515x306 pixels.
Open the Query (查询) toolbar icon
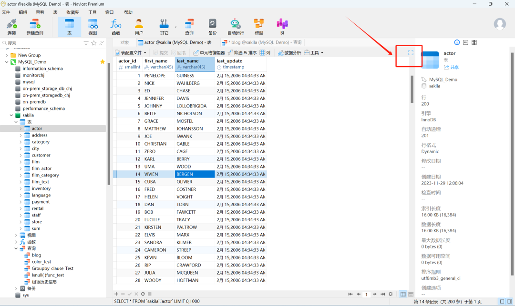coord(189,27)
